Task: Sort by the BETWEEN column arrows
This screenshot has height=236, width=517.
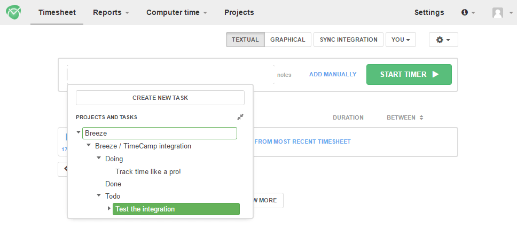Action: coord(421,117)
